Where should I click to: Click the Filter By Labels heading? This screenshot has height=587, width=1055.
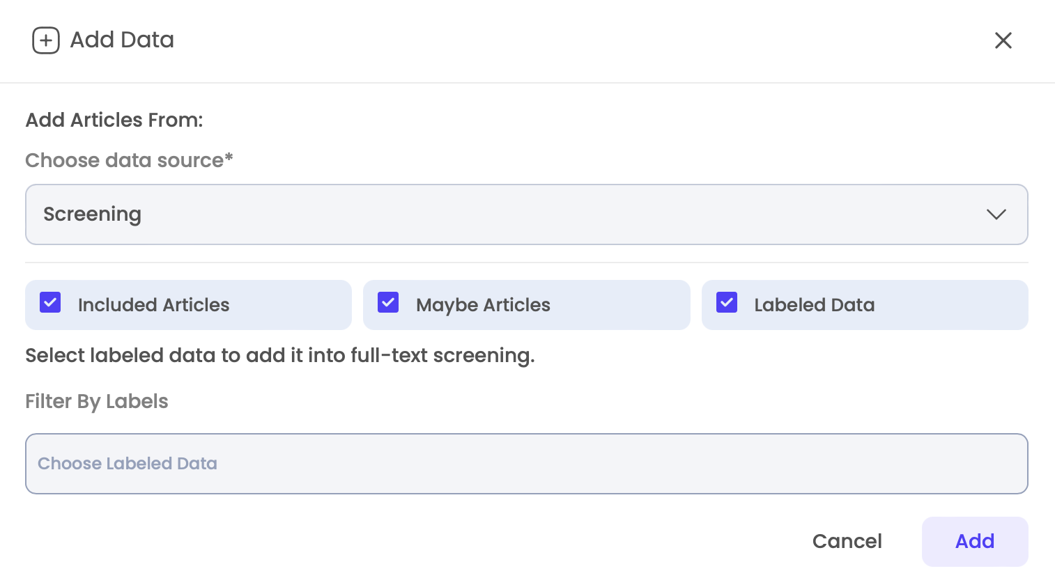(96, 401)
